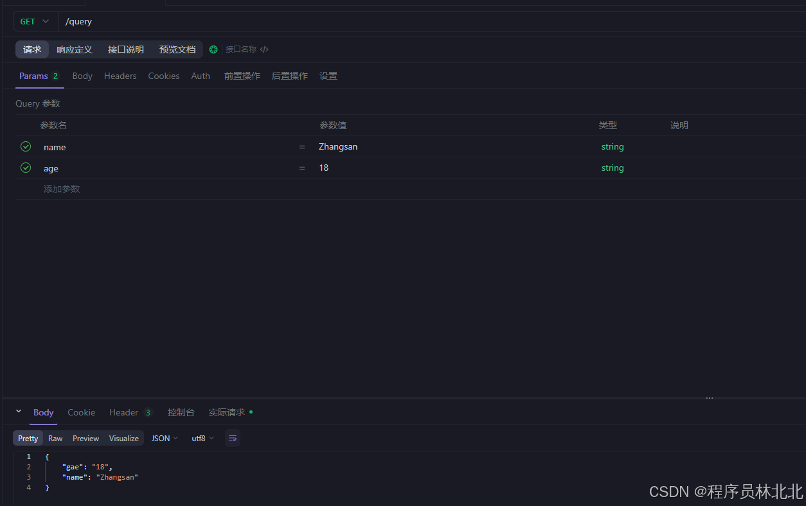The height and width of the screenshot is (506, 806).
Task: Open the Params tab
Action: click(39, 76)
